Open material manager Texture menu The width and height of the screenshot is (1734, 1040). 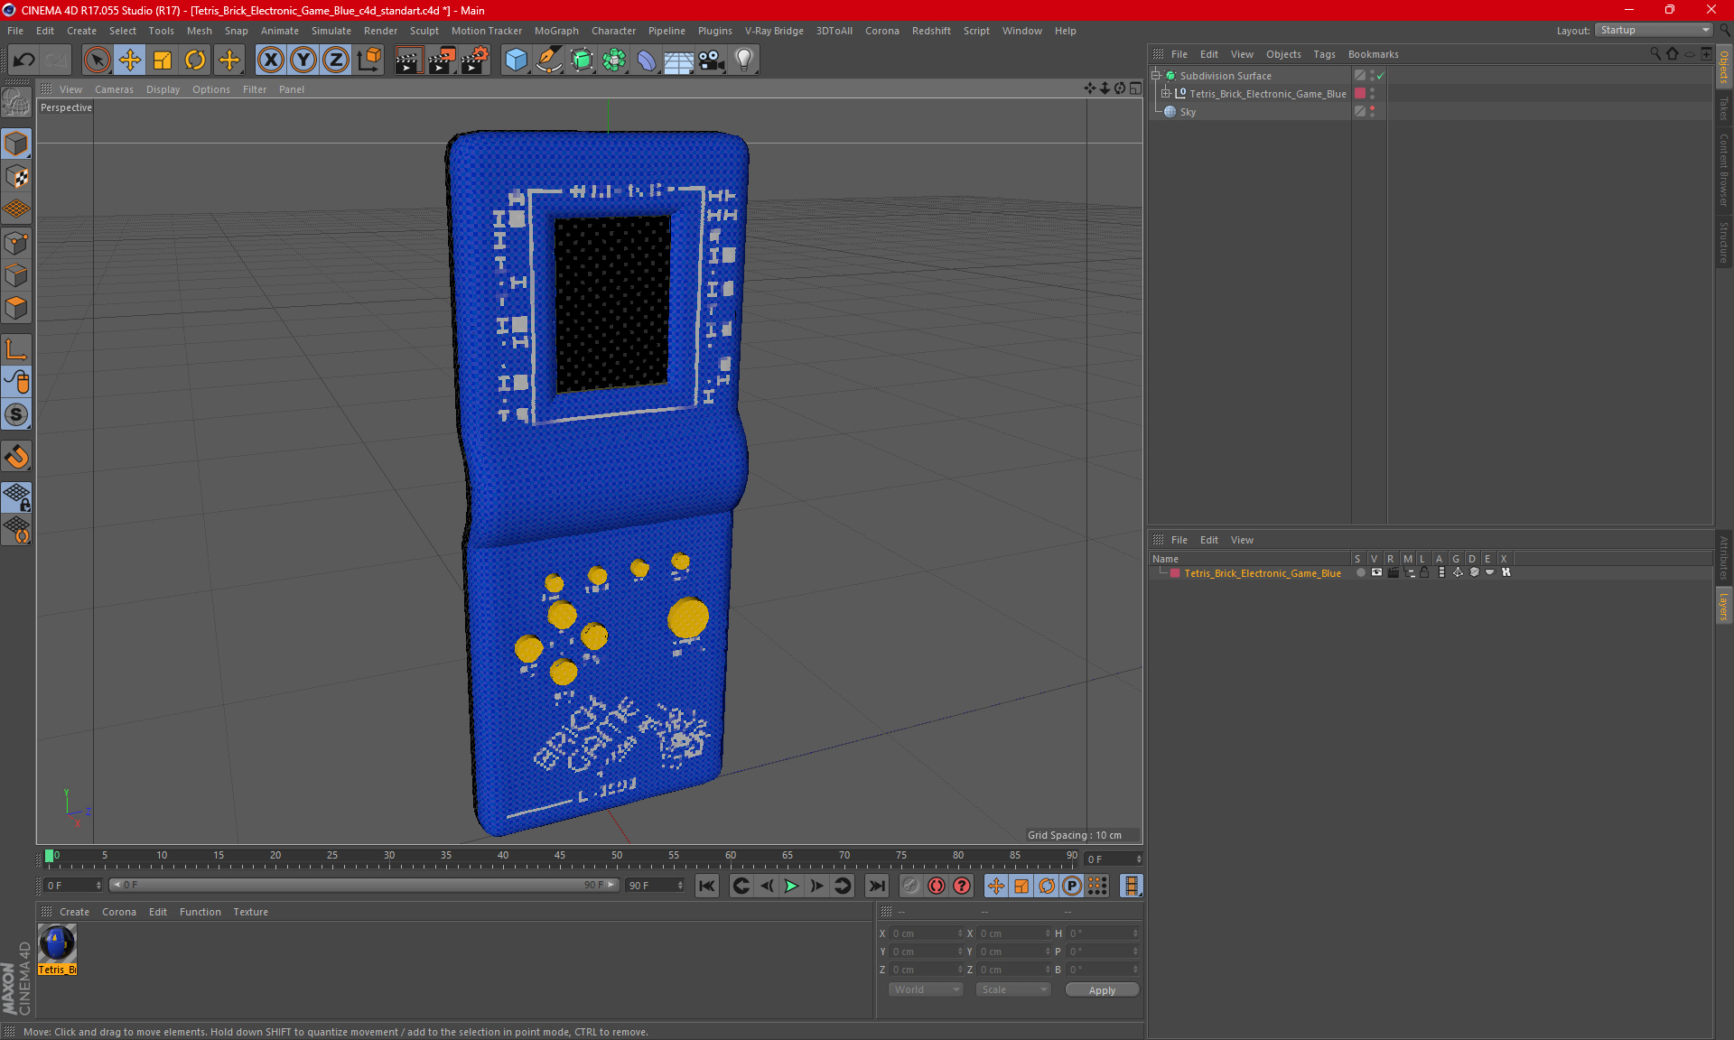click(x=250, y=912)
